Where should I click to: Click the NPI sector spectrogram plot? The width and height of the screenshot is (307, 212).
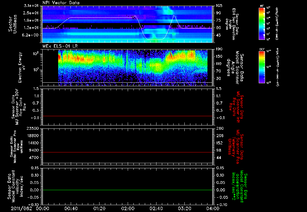[127, 24]
